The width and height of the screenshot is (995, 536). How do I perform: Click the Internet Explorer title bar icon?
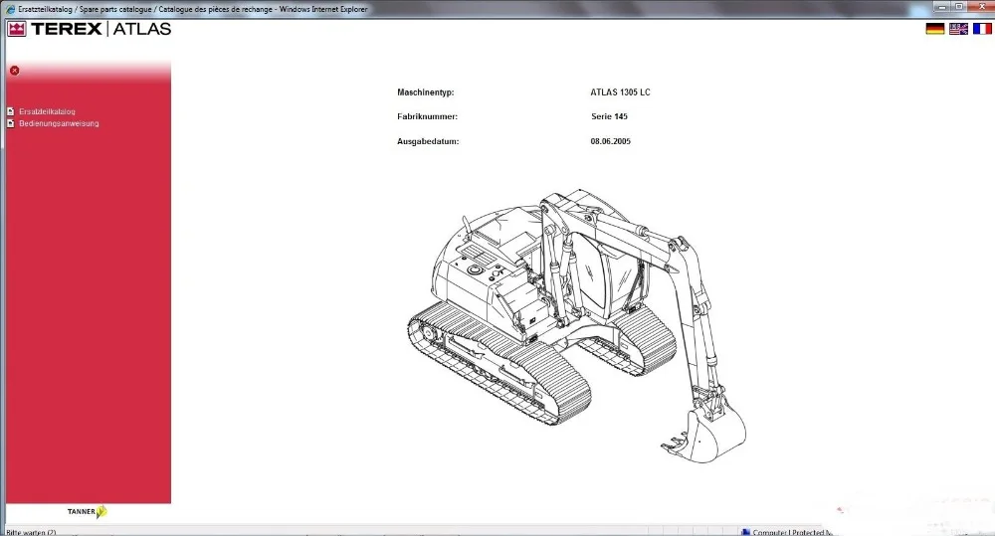point(10,9)
